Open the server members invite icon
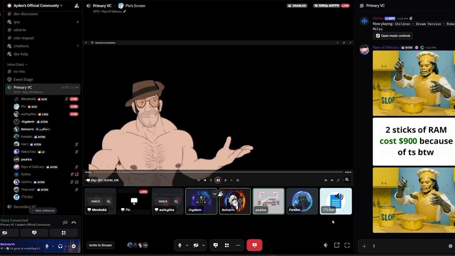Viewport: 455px width, 256px height. tap(77, 6)
